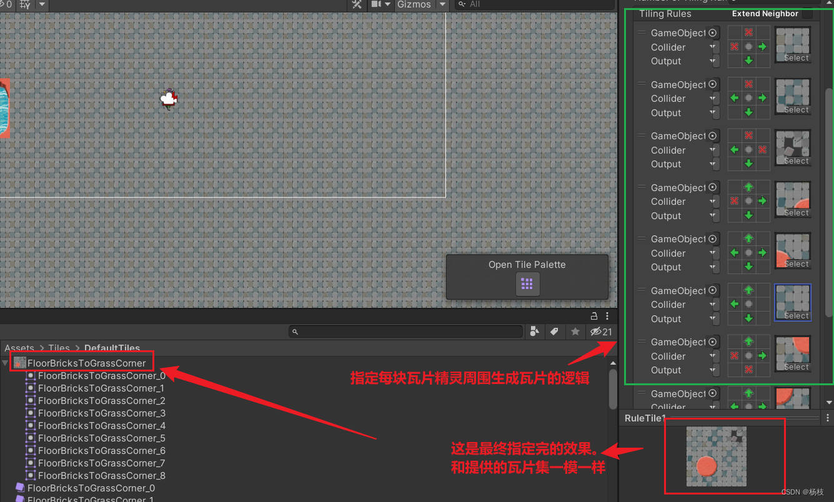This screenshot has width=834, height=502.
Task: Select sub-sprite FloorBricksToGrassCorner_3
Action: click(102, 413)
